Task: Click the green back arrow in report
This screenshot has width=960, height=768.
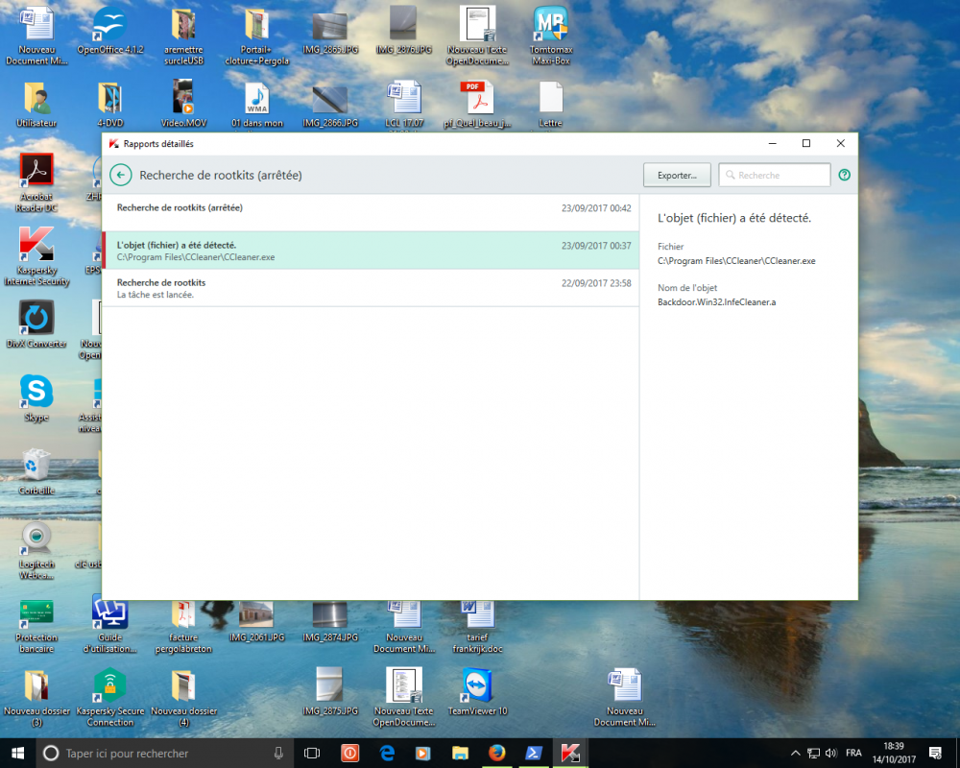Action: [121, 175]
